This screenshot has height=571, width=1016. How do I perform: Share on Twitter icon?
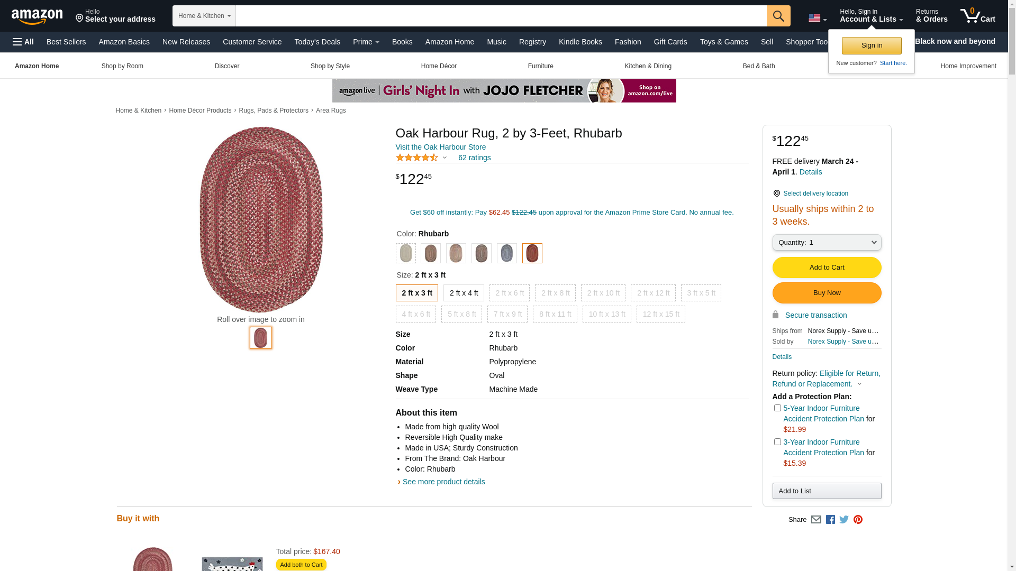[x=844, y=520]
